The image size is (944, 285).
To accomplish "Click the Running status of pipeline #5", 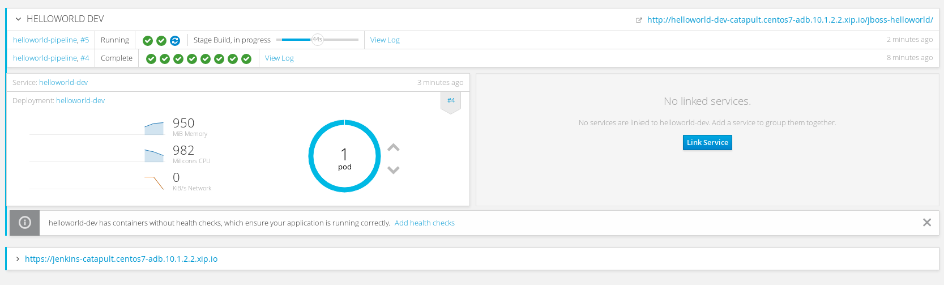I will coord(115,40).
